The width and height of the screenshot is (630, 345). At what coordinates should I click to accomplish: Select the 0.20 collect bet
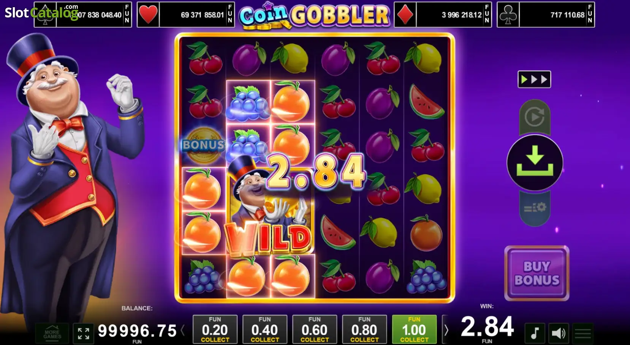(x=215, y=329)
